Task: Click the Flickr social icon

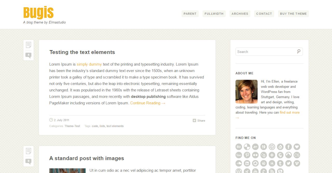Action: 255,155
